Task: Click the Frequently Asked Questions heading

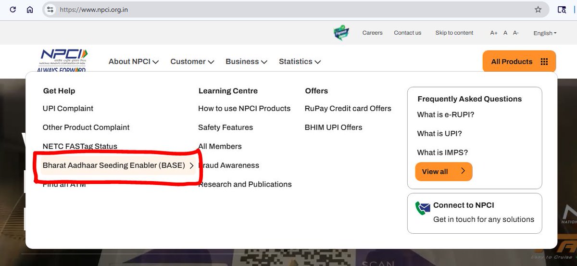Action: coord(470,99)
